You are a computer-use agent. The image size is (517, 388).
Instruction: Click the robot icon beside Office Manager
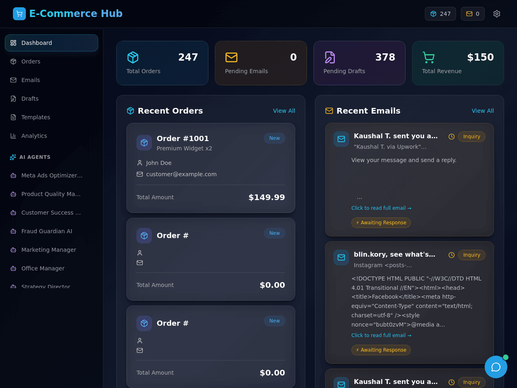(x=13, y=268)
